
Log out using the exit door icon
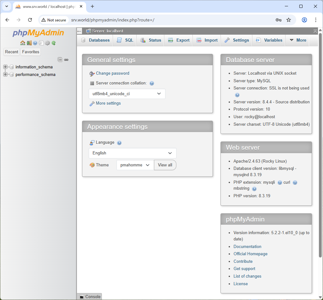(29, 43)
